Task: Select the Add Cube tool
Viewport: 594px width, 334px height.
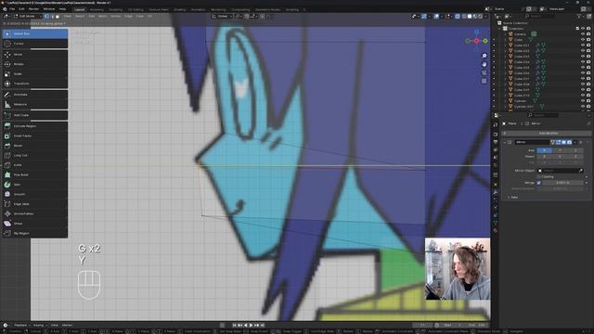Action: pyautogui.click(x=35, y=115)
